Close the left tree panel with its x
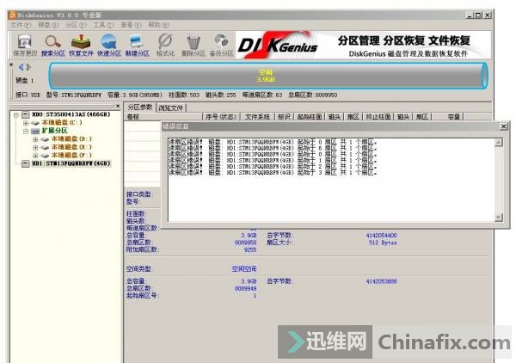Viewport: 516px width, 363px height. 118,106
